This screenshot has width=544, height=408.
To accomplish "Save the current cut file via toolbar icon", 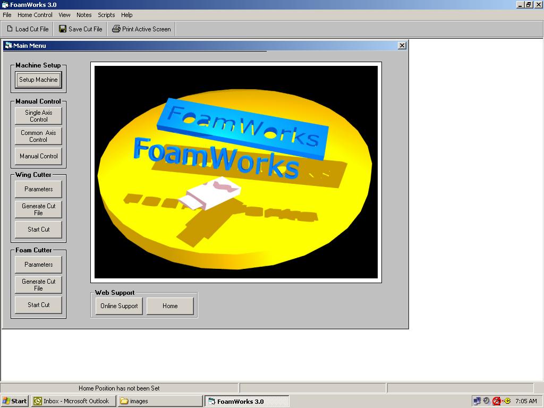I will coord(80,29).
